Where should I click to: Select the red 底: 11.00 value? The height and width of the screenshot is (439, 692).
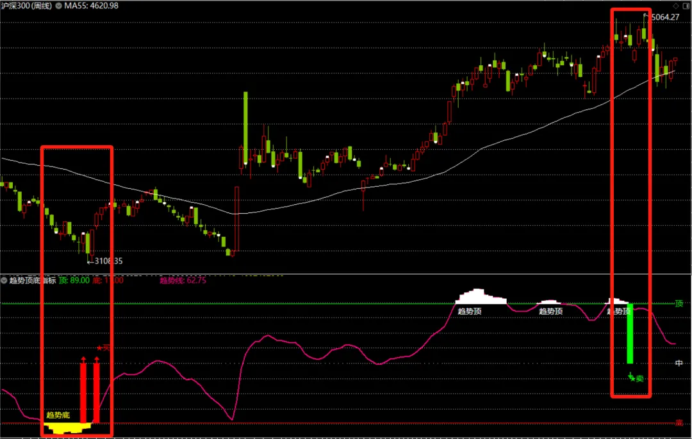click(108, 280)
